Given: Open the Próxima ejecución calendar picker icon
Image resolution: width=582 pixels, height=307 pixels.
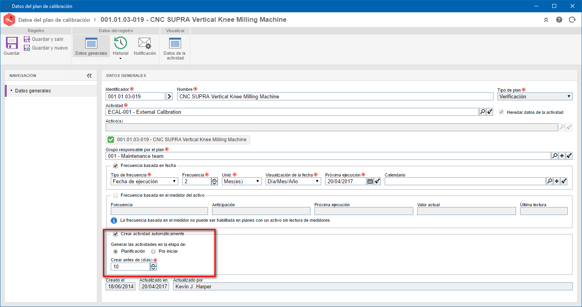Looking at the screenshot, I should (370, 181).
